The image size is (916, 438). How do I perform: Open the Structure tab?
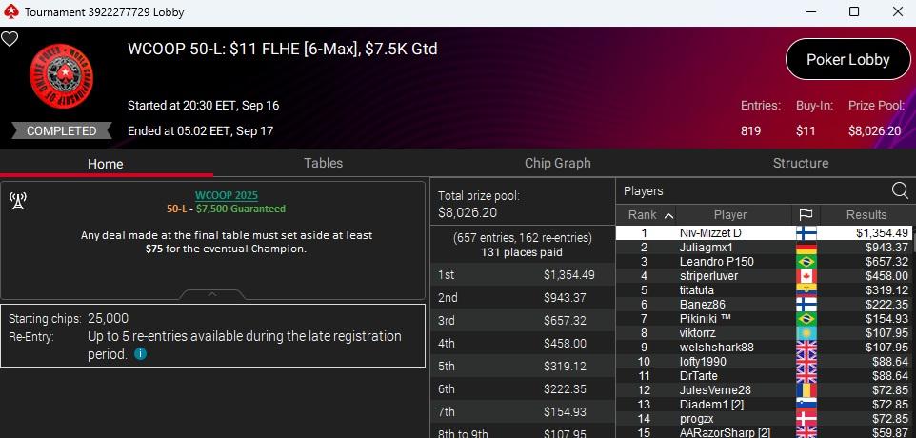click(800, 163)
